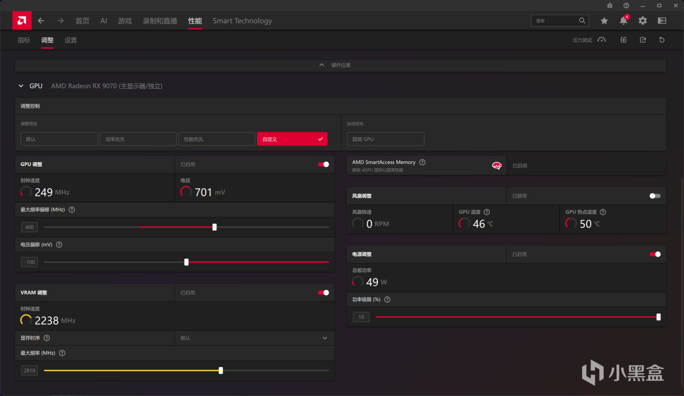Screen dimensions: 684x396
Task: Disable the VRAM 调整 toggle
Action: pyautogui.click(x=323, y=292)
